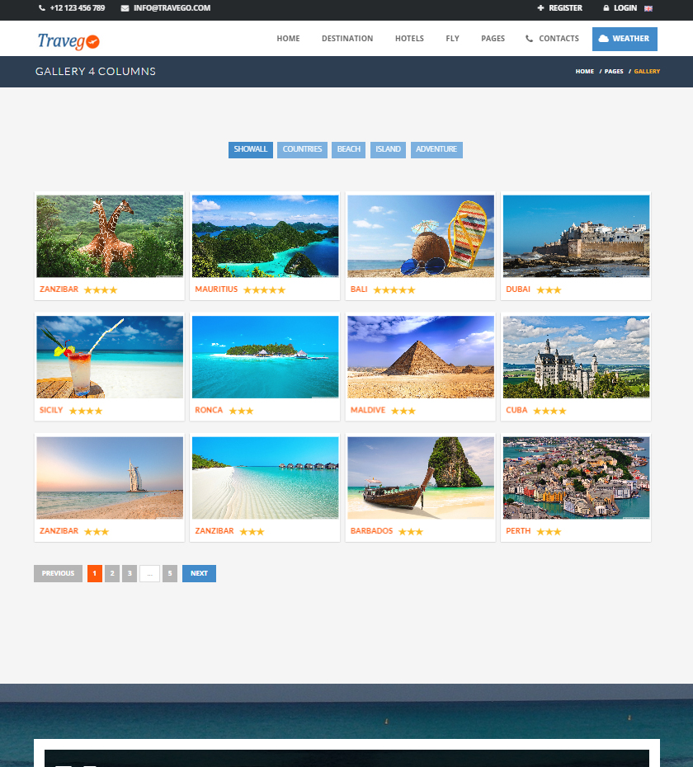Screen dimensions: 693x767
Task: Click the Perth title text
Action: pyautogui.click(x=518, y=531)
